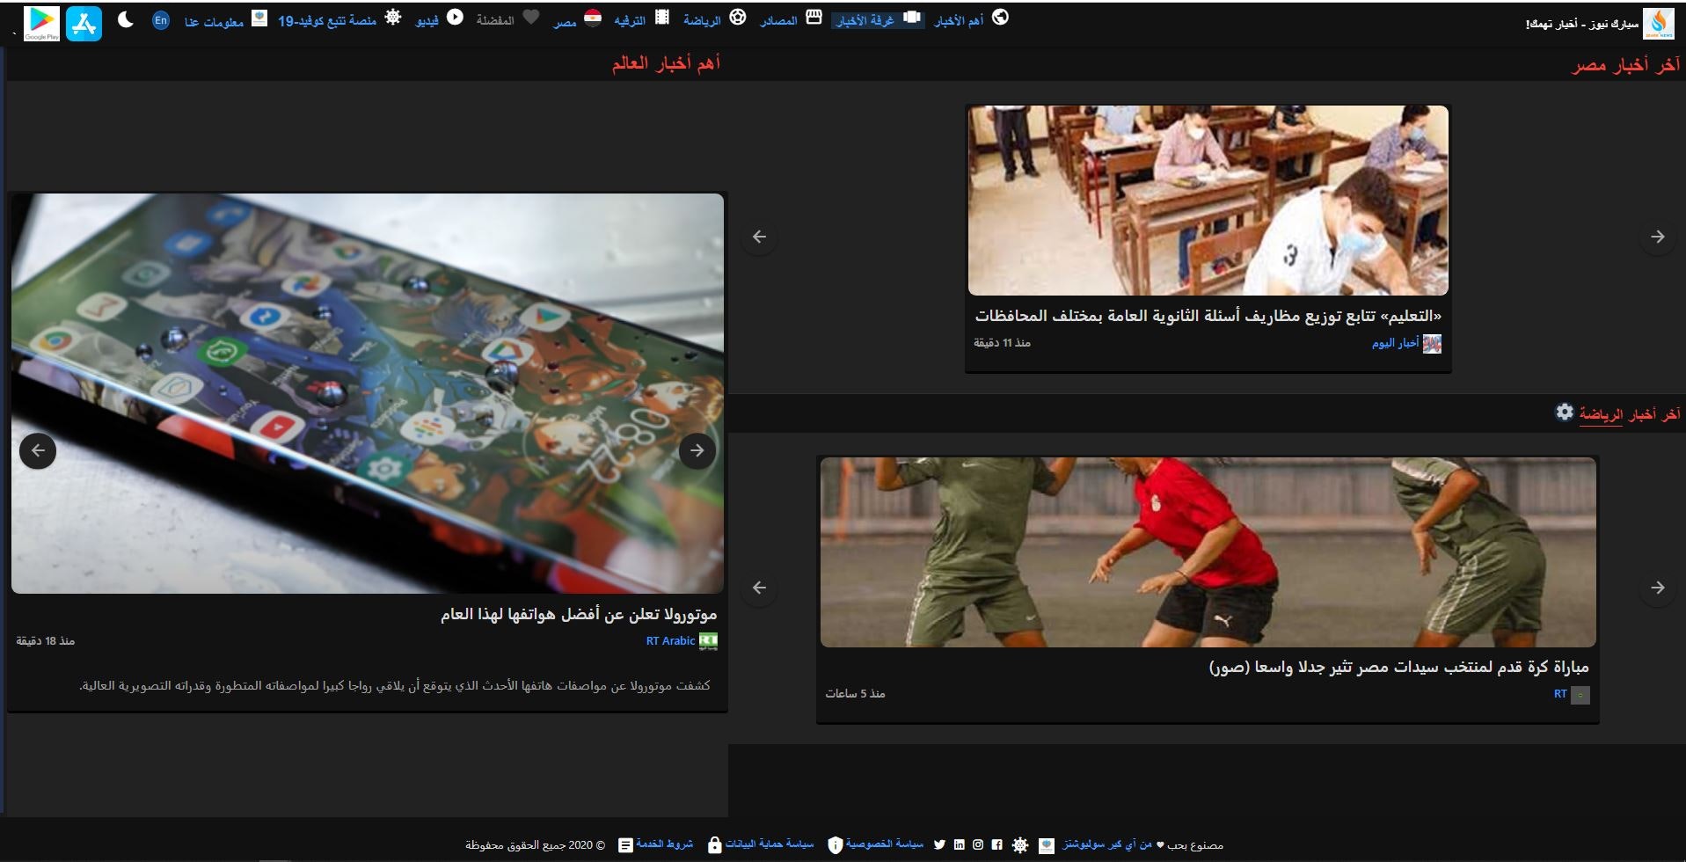Toggle dark mode with the moon icon
The height and width of the screenshot is (862, 1686).
[x=126, y=19]
